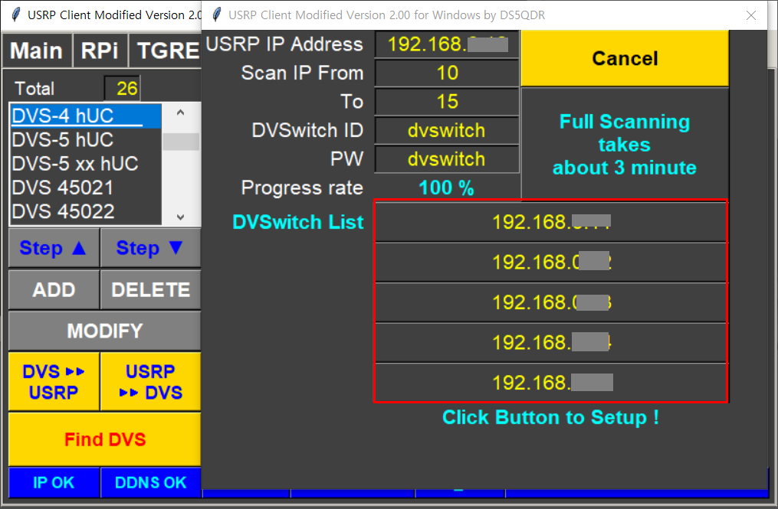Viewport: 778px width, 509px height.
Task: Select the first DVSwitch List IP button
Action: [x=551, y=222]
